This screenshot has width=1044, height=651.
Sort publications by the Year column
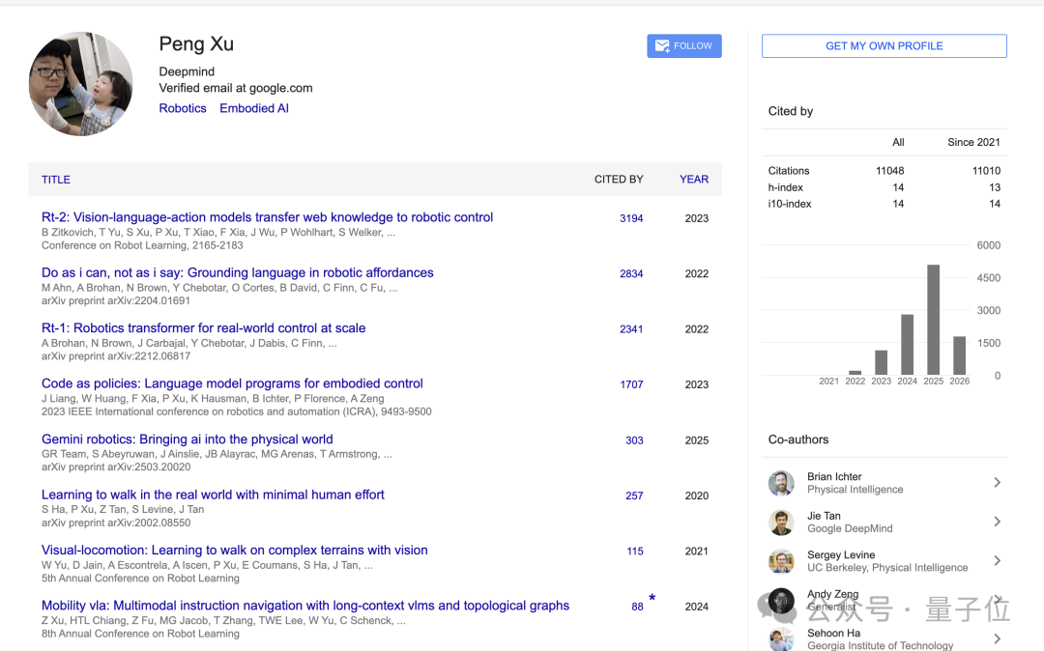693,180
